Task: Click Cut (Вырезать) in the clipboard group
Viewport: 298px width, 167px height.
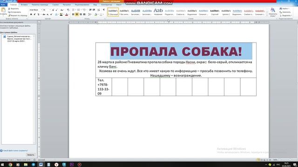Action: click(14, 9)
